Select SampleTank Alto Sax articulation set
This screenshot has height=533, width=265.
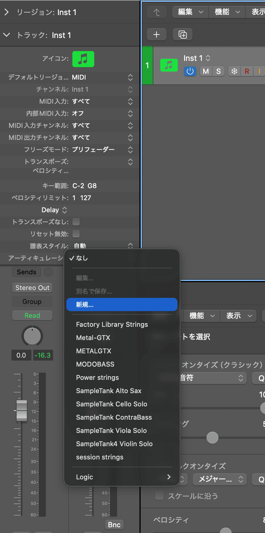[x=122, y=391]
